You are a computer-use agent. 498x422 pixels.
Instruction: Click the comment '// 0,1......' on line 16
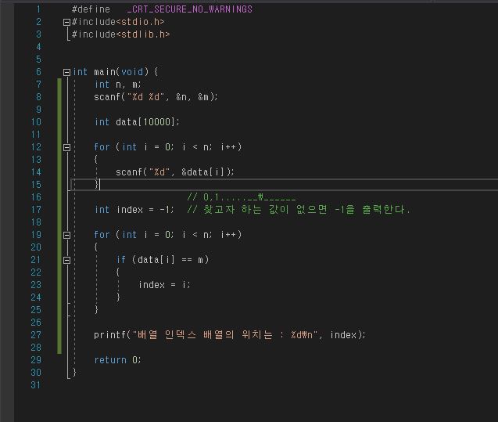[242, 197]
